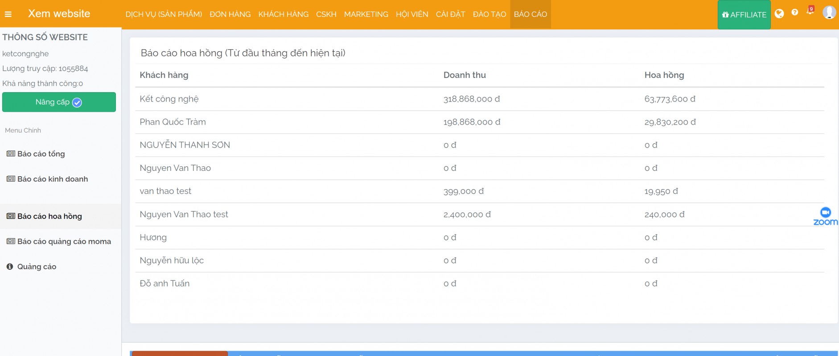Screen dimensions: 839x356
Task: Open the KHÁCH HÀNG menu
Action: 284,14
